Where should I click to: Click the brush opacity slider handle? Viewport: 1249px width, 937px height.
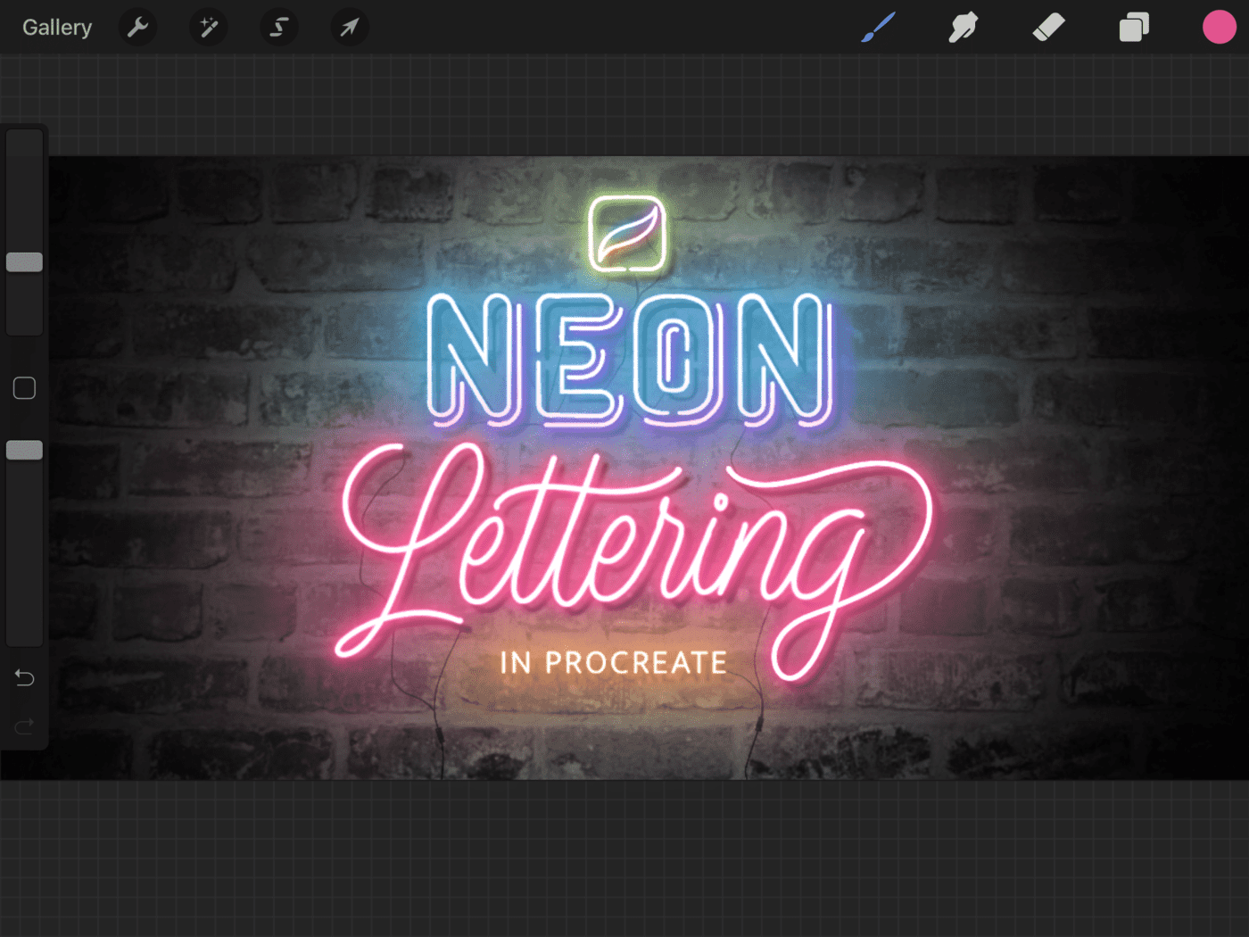pos(25,451)
